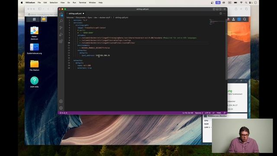277x156 pixels.
Task: Open the editor More Actions ellipsis menu
Action: pos(224,13)
